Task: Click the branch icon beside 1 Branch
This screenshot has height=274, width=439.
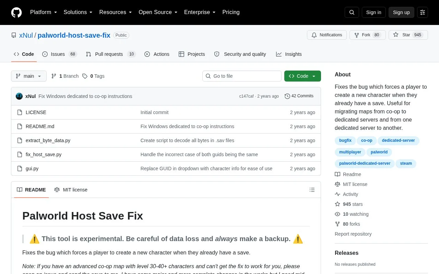Action: [54, 76]
